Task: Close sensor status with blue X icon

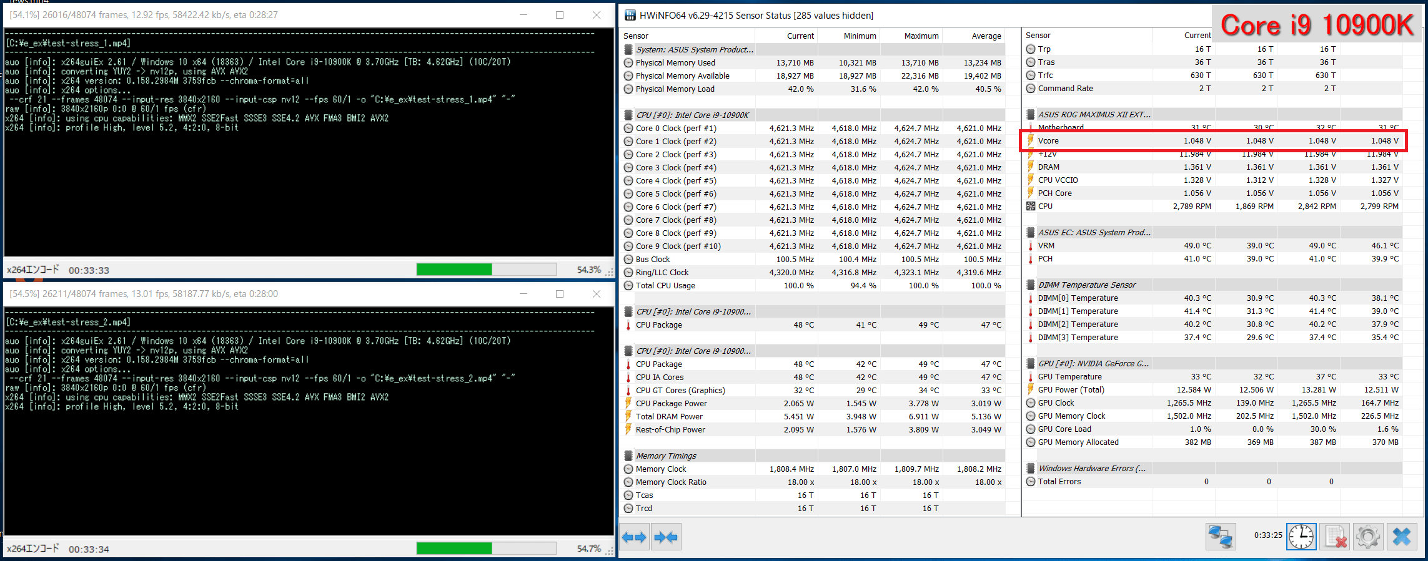Action: [x=1401, y=537]
